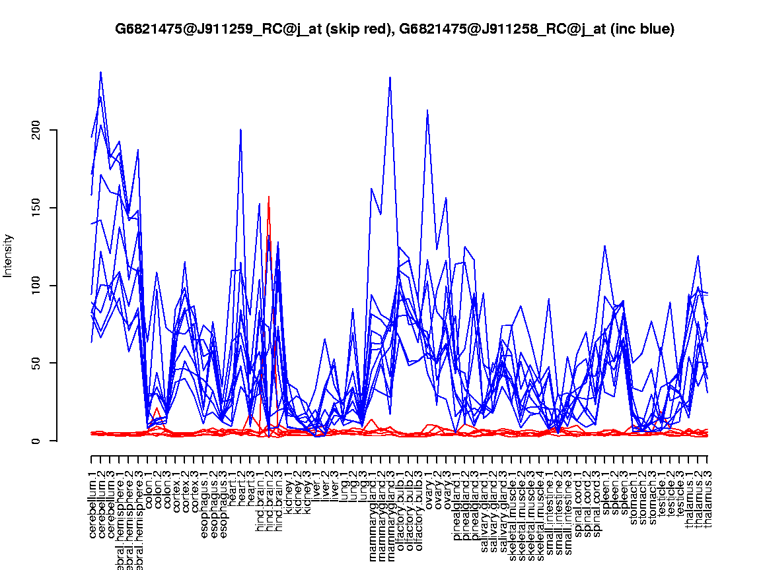761x570 pixels.
Task: Click the highest blue peak above cerebellum.2
Action: tap(100, 72)
